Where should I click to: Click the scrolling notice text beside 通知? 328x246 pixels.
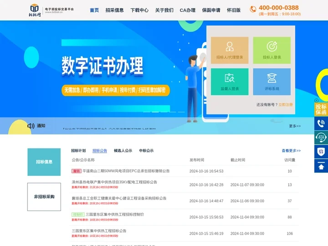[109, 128]
